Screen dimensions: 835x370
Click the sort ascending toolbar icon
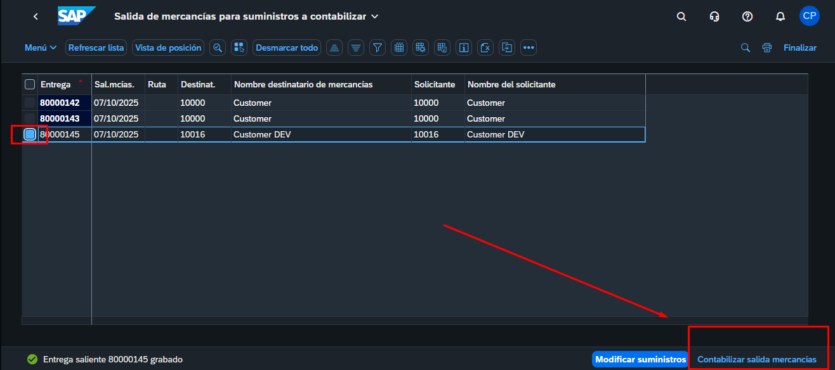[x=334, y=48]
